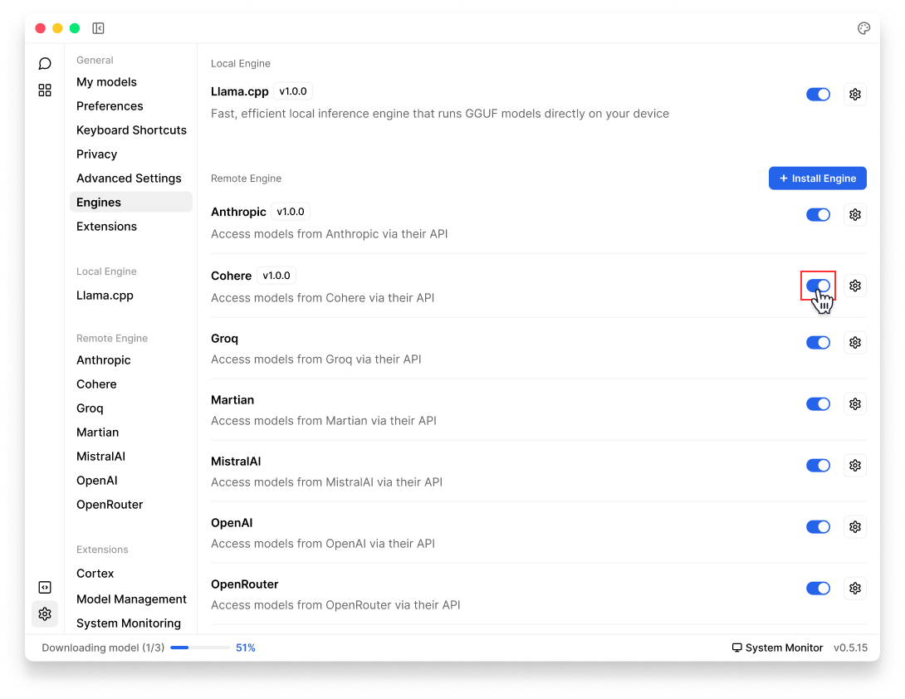Disable the OpenRouter engine toggle
This screenshot has width=905, height=699.
coord(818,589)
